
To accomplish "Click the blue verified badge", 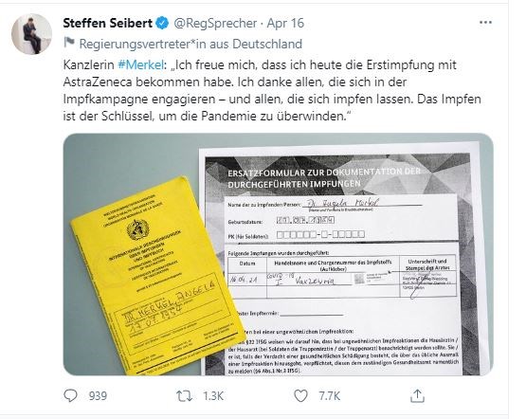I will point(163,23).
